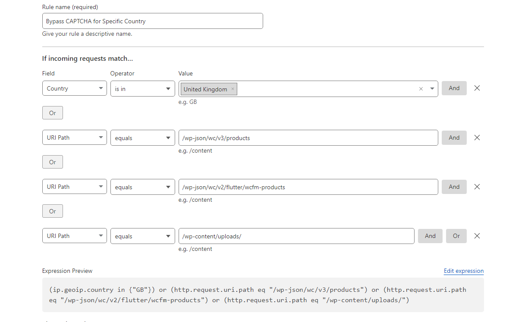
Task: Remove the Country condition row with X
Action: point(477,88)
